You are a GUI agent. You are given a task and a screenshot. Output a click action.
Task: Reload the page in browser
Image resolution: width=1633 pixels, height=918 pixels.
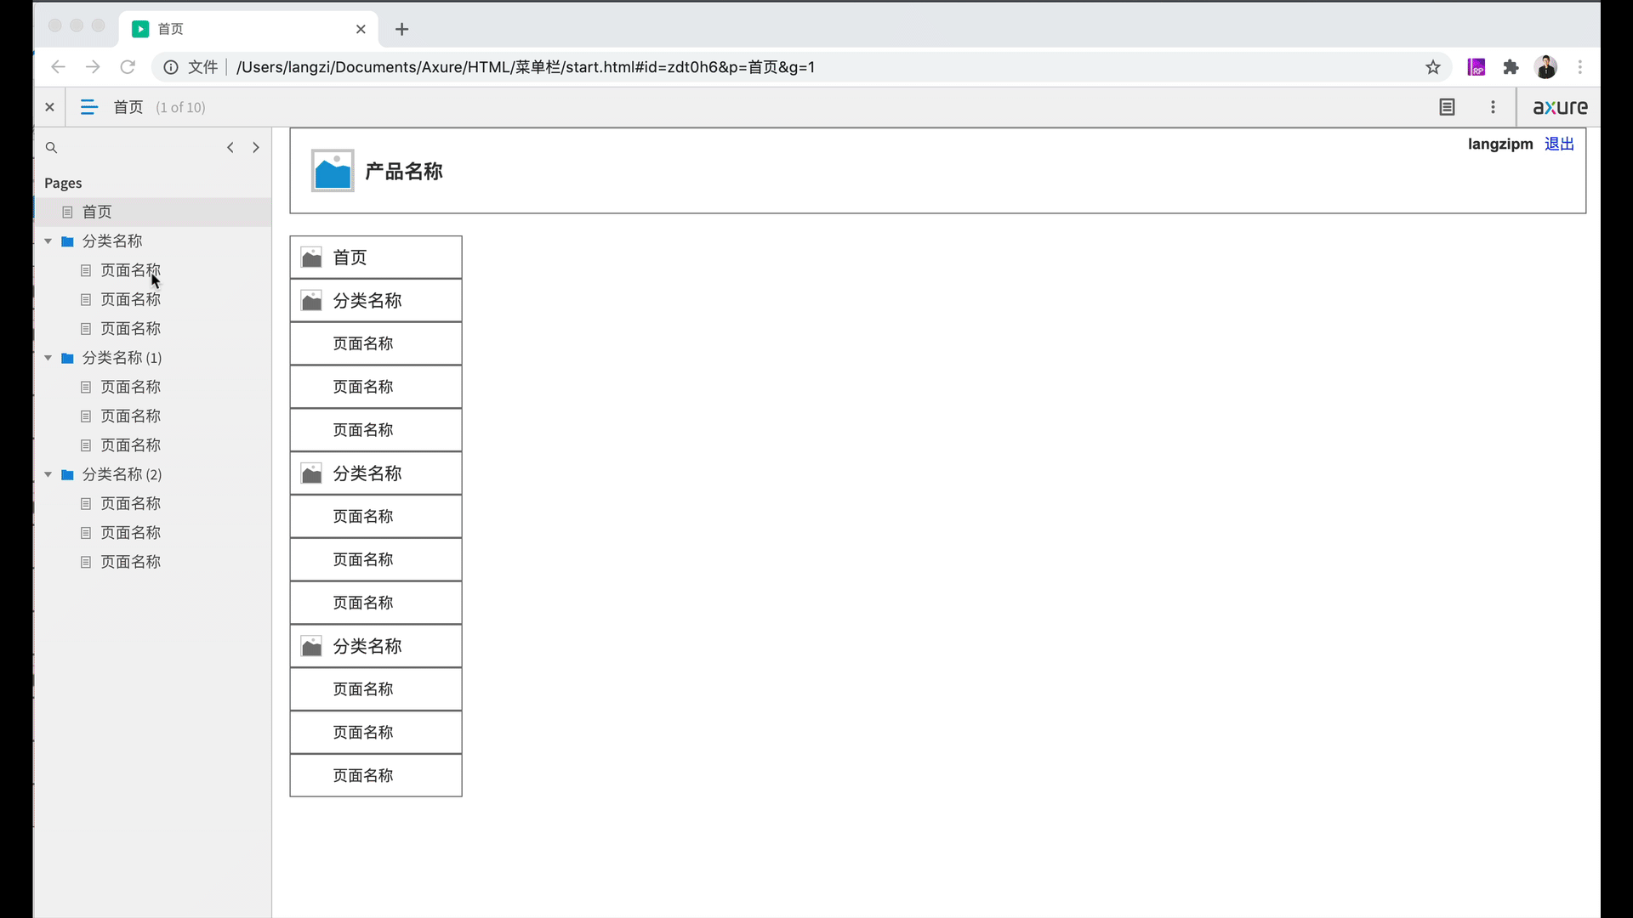pos(128,67)
